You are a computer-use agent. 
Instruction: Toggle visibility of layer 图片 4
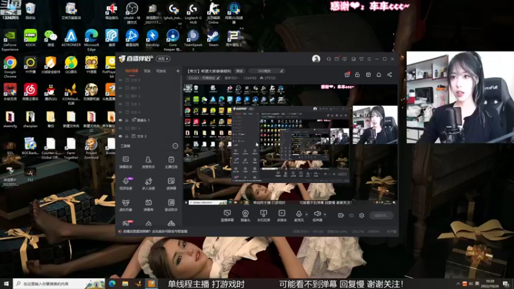tap(120, 128)
